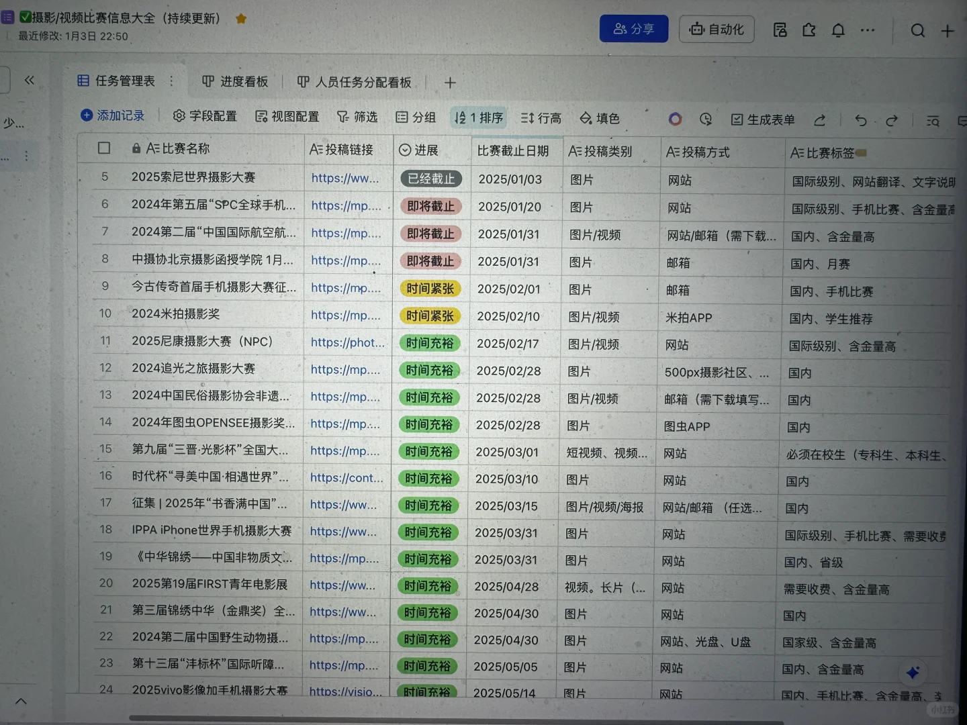The image size is (967, 725).
Task: Open the find-in-table search icon
Action: 933,121
